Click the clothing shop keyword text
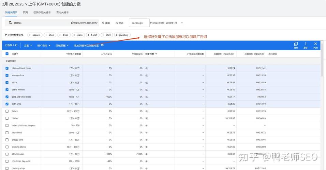Image resolution: width=326 pixels, height=170 pixels. click(18, 168)
